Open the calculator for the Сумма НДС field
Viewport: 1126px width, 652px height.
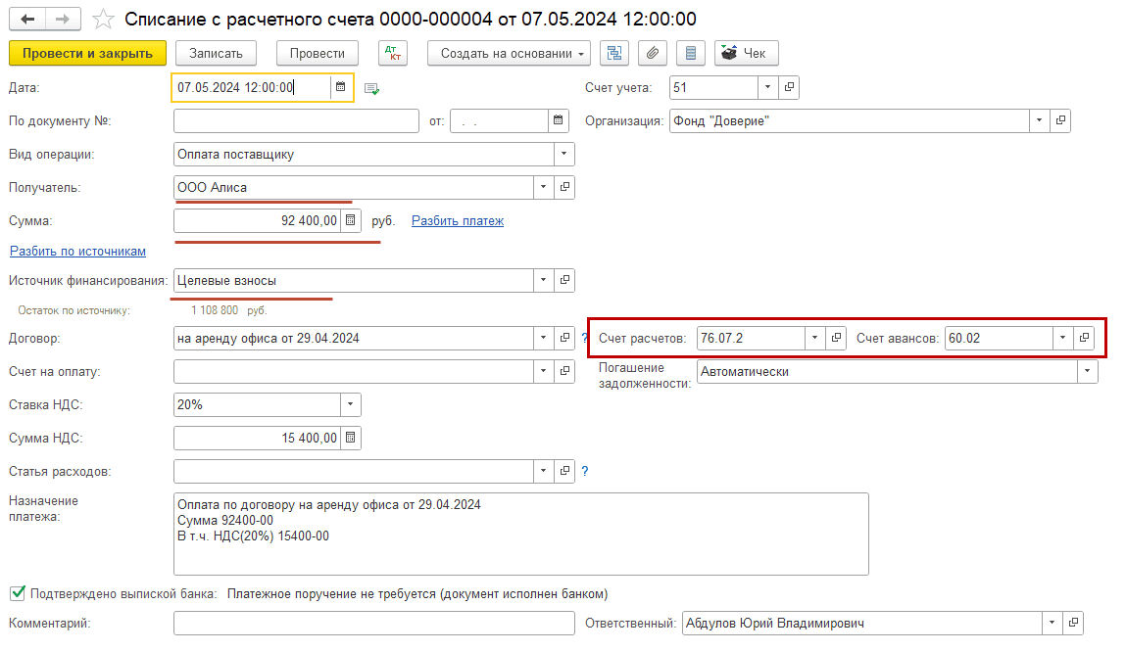coord(351,439)
